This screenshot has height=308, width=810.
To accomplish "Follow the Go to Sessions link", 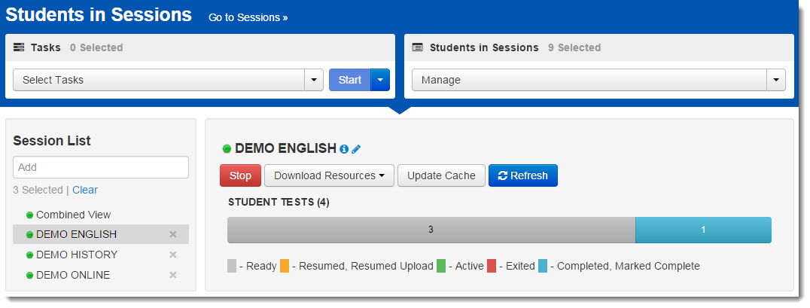I will coord(248,17).
